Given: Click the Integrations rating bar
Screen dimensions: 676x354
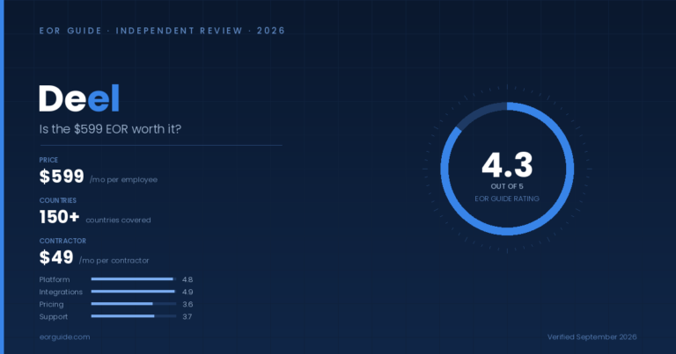Looking at the screenshot, I should tap(134, 292).
